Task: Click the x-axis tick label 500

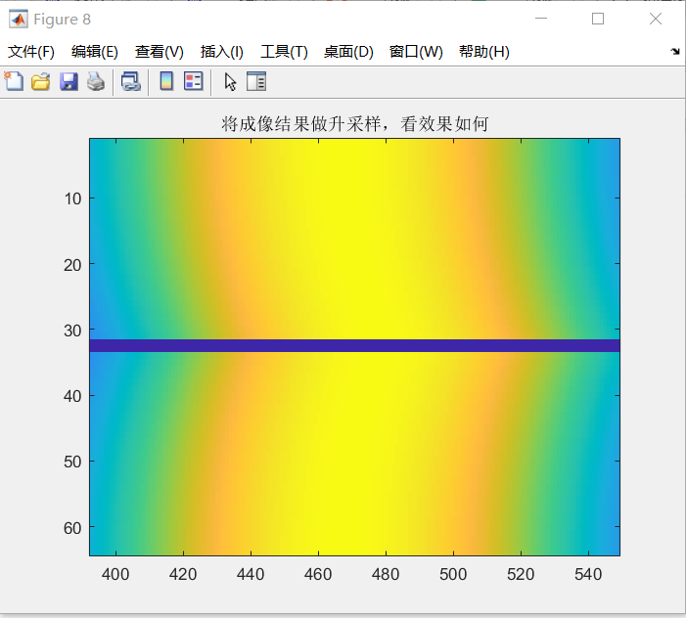Action: pyautogui.click(x=453, y=574)
